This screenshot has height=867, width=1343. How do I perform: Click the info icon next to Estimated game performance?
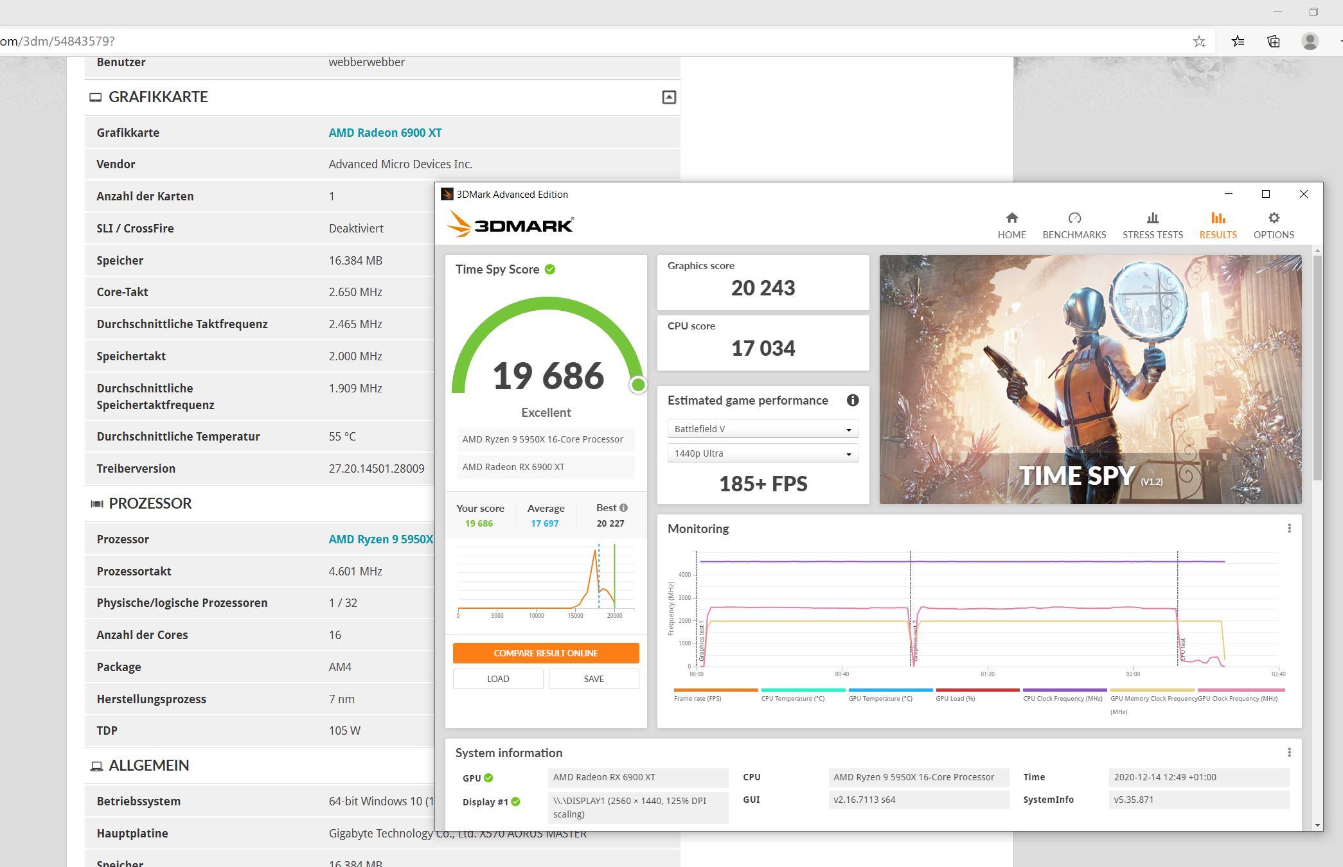click(x=852, y=400)
